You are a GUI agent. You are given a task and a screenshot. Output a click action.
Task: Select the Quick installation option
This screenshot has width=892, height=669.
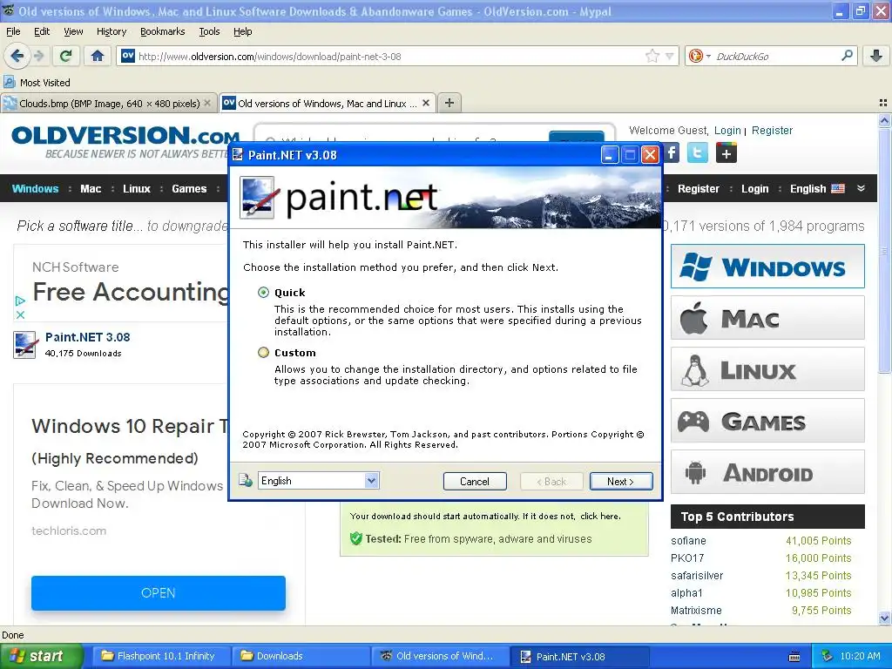coord(263,293)
